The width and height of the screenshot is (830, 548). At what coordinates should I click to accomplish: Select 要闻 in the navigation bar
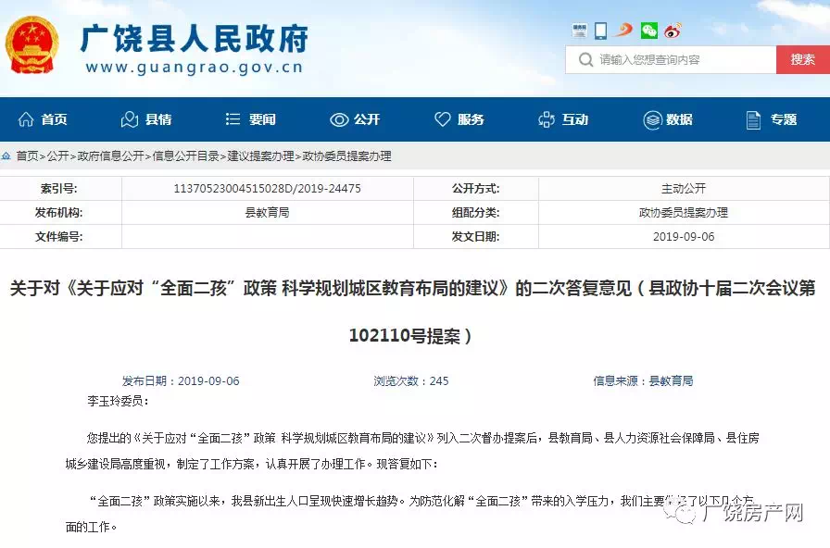pos(251,119)
